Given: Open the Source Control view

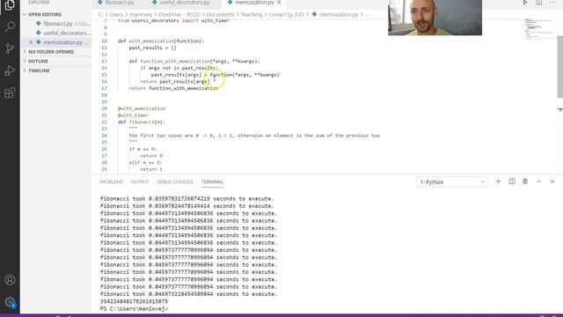Looking at the screenshot, I should 10,48.
